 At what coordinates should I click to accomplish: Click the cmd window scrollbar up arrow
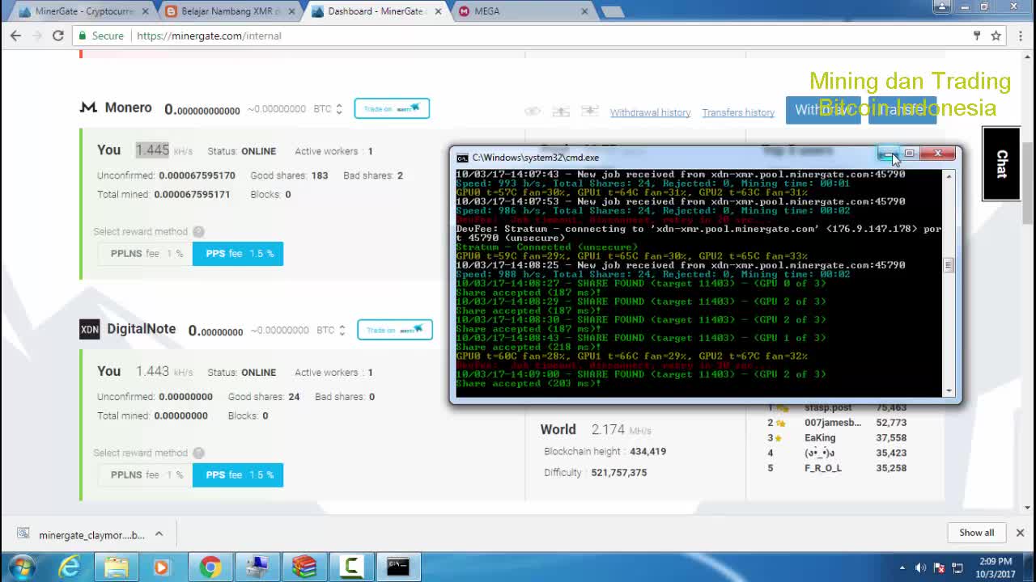(x=949, y=175)
